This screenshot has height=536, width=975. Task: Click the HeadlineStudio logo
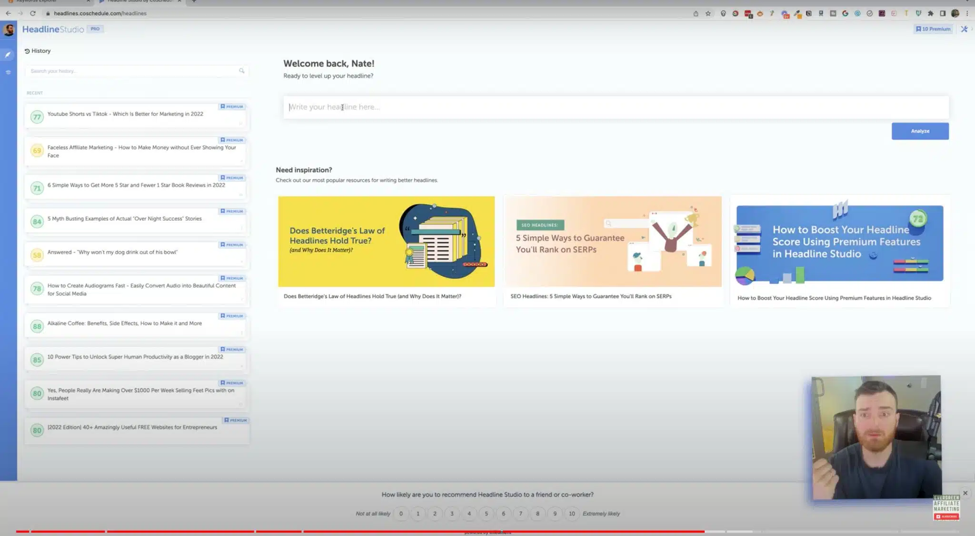click(x=53, y=29)
